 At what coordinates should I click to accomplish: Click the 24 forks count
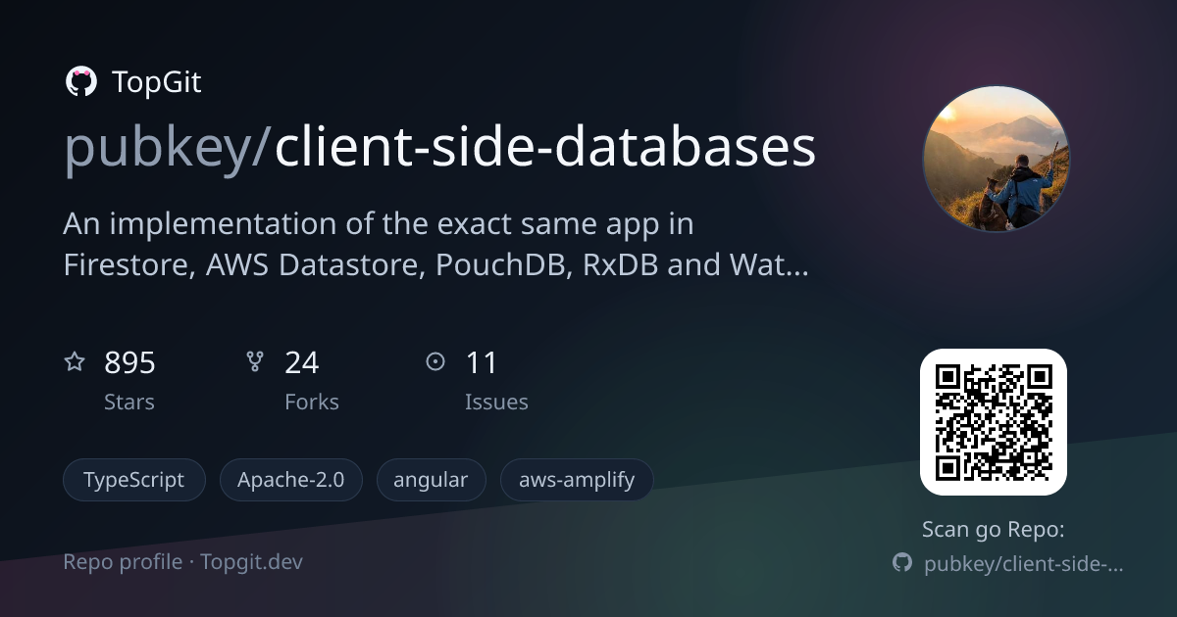(x=302, y=363)
